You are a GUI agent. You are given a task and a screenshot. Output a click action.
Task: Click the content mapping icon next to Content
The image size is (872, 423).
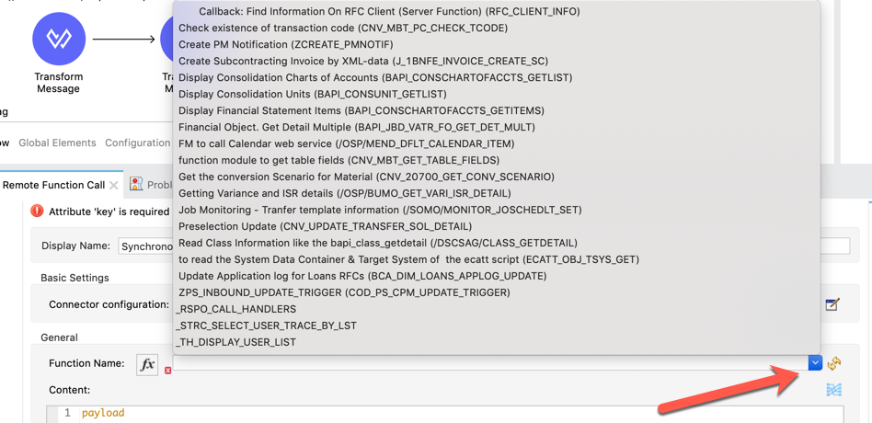[x=833, y=390]
